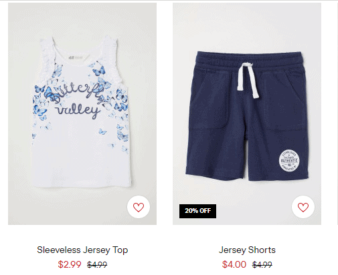Open the Jersey Shorts title link

coord(247,250)
